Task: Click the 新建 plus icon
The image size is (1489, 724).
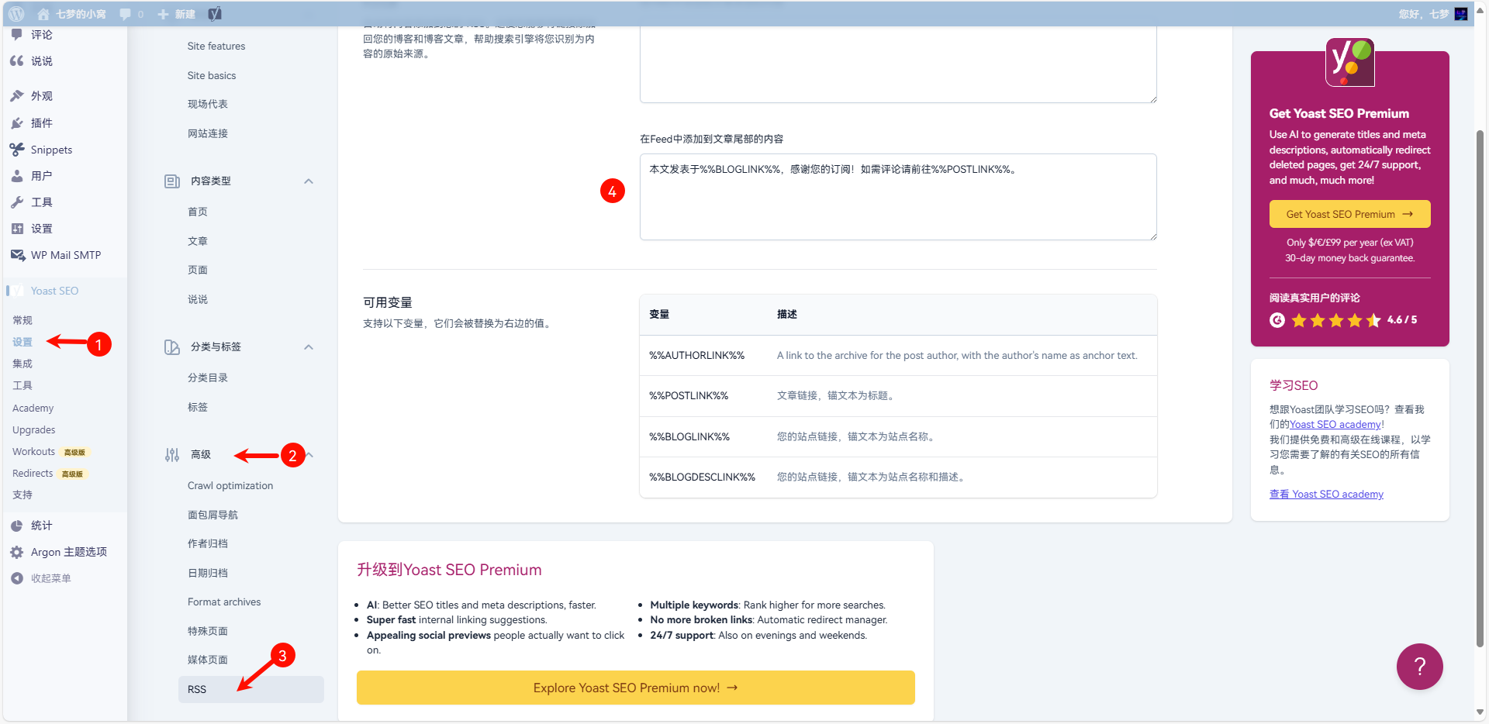Action: point(163,14)
